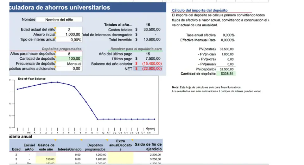Click the Tipo de interés anual 0,00% cell
304x165 pixels.
[x=69, y=40]
